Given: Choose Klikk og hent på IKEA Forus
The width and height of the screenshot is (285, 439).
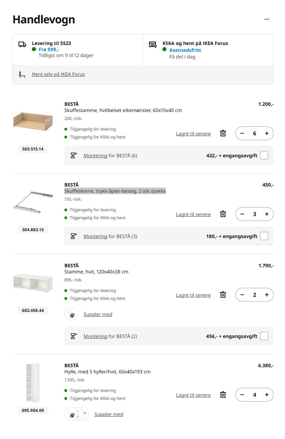Looking at the screenshot, I should 208,50.
